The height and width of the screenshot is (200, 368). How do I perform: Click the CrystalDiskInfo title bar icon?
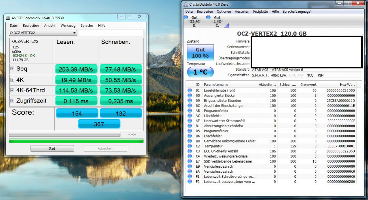pyautogui.click(x=186, y=5)
